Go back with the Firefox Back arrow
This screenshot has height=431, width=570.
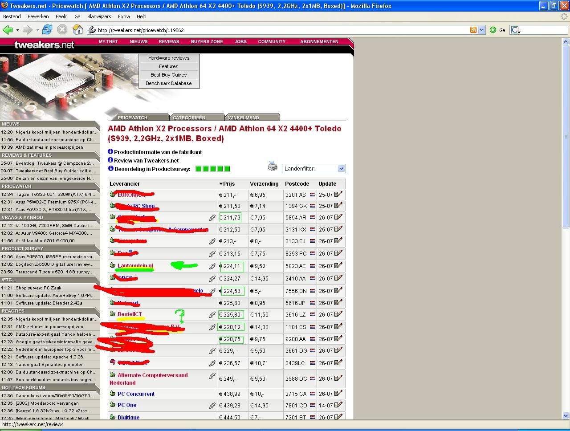[8, 30]
